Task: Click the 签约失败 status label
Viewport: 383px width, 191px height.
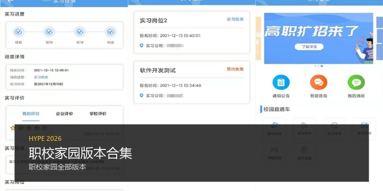Action: coord(235,69)
